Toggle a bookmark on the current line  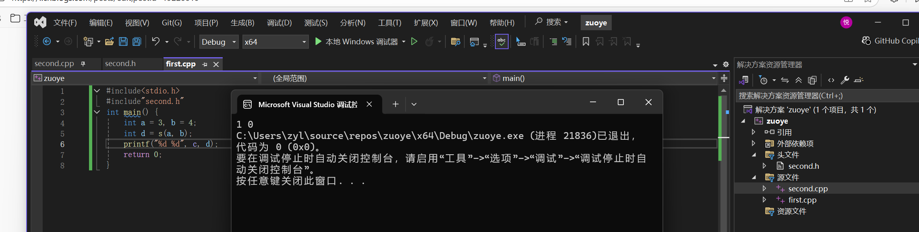click(586, 41)
